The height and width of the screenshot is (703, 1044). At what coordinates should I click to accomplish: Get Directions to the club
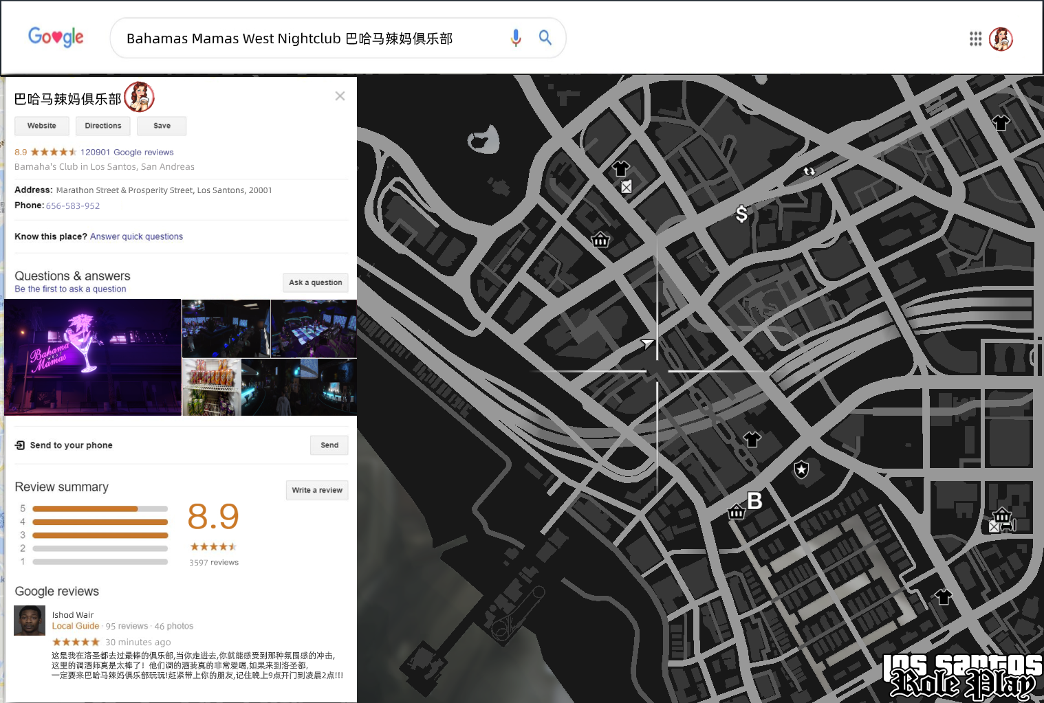click(x=103, y=126)
